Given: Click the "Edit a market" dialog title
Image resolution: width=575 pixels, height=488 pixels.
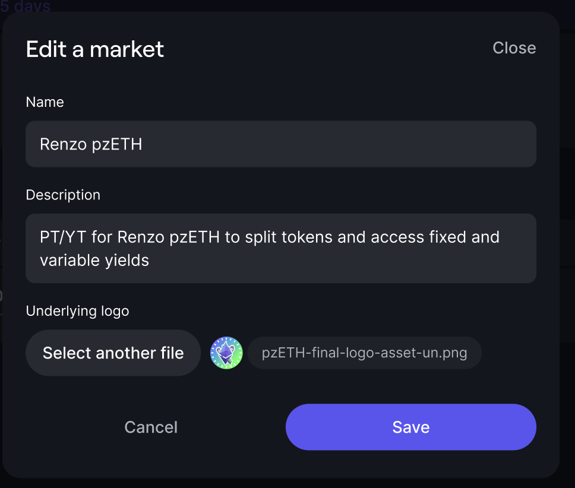Looking at the screenshot, I should coord(95,49).
